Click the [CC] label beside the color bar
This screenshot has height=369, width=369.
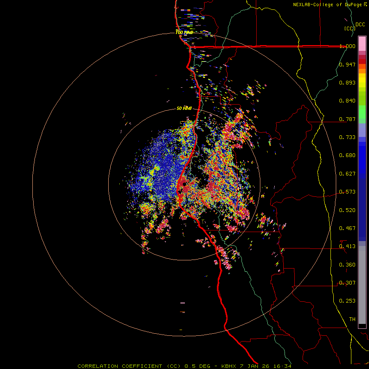350,28
